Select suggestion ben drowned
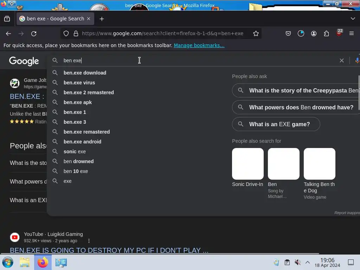The image size is (360, 270). [x=78, y=162]
